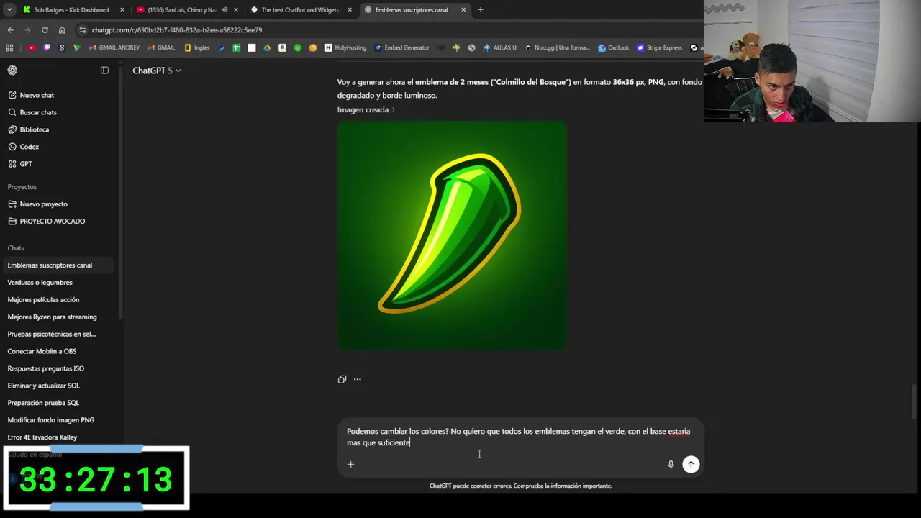Reload the page
The width and height of the screenshot is (921, 518).
pos(45,30)
